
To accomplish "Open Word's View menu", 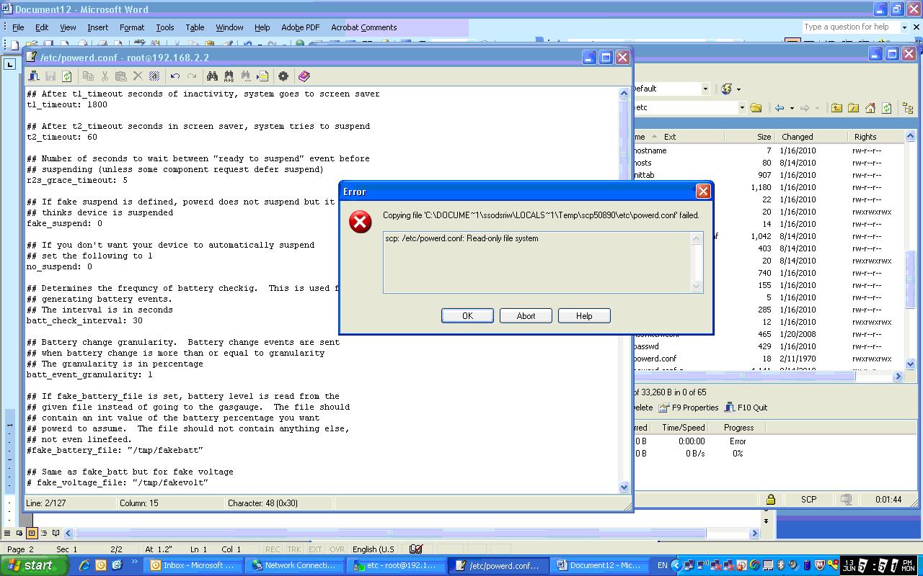I will [68, 27].
